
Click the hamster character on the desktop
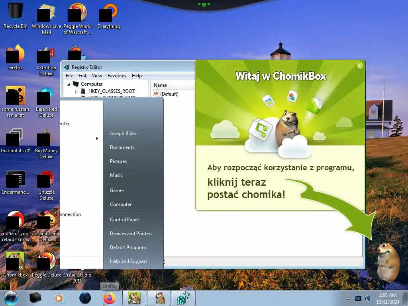pyautogui.click(x=388, y=262)
